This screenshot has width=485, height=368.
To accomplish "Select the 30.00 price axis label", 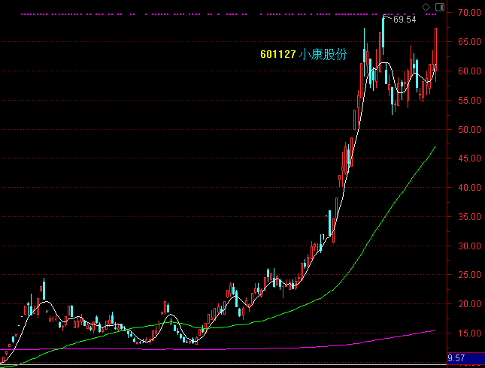I will click(x=469, y=246).
